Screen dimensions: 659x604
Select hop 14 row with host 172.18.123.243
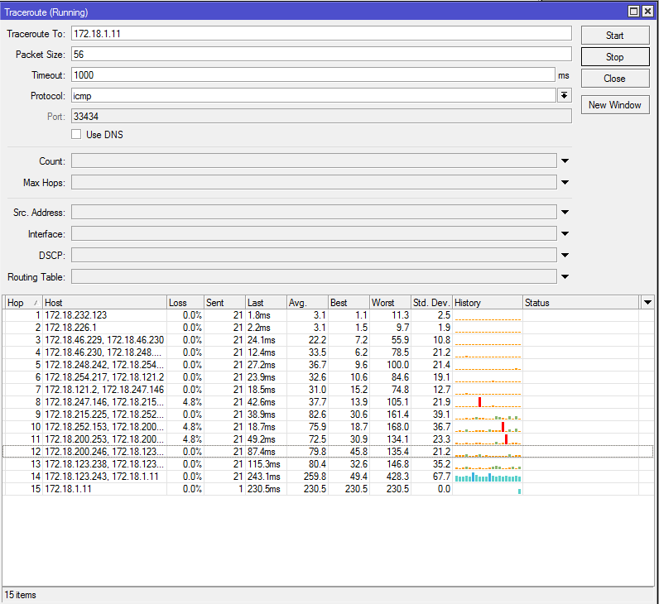point(103,477)
